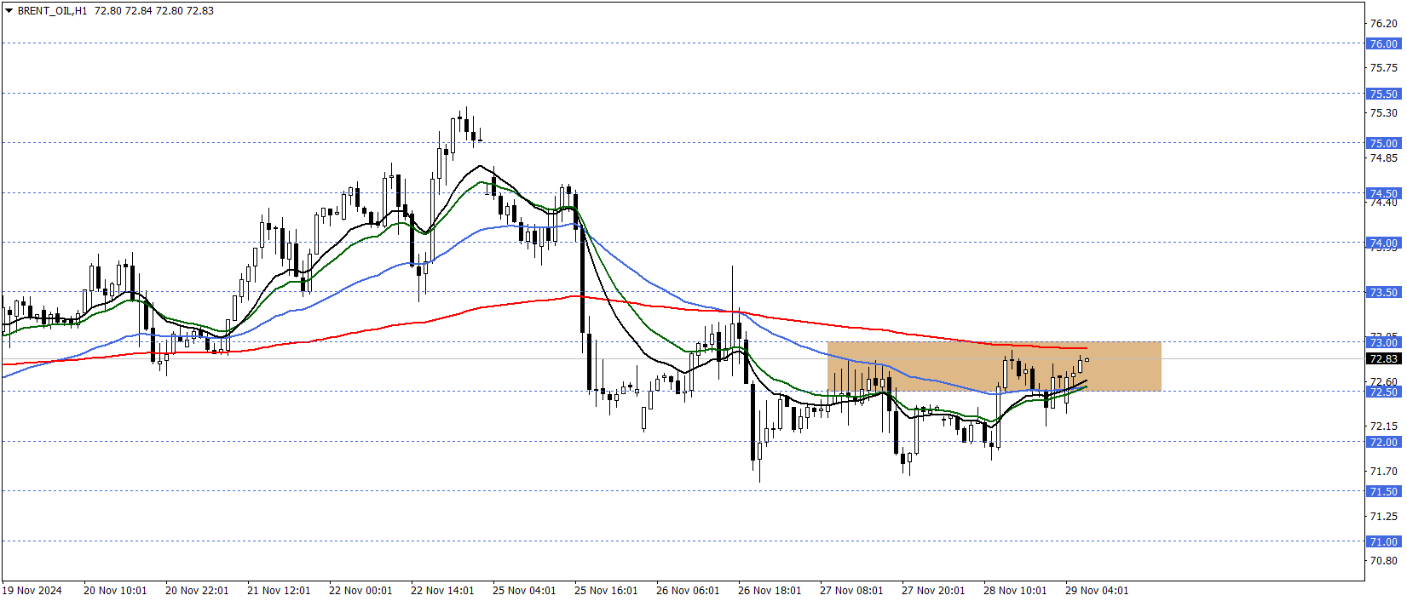
Task: Click the OHLC values 72.80 72.84 72.80 72.83
Action: (153, 11)
